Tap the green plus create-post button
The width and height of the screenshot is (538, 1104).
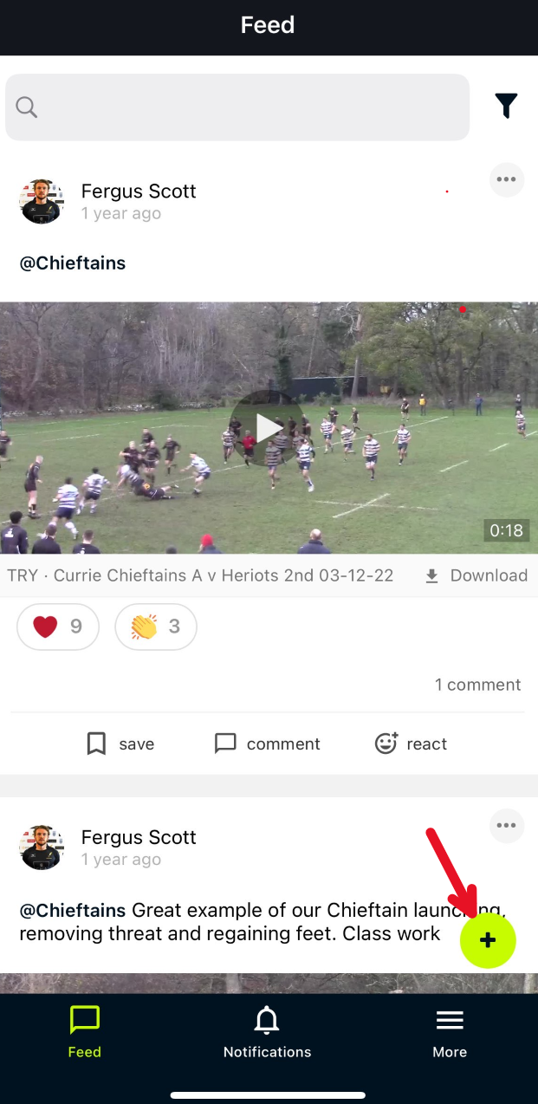[x=488, y=940]
